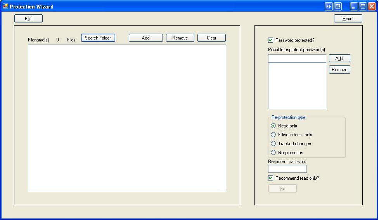379x220 pixels.
Task: Click the Re-protect password field
Action: coord(287,169)
